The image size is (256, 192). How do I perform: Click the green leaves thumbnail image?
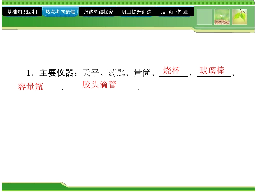(239, 17)
